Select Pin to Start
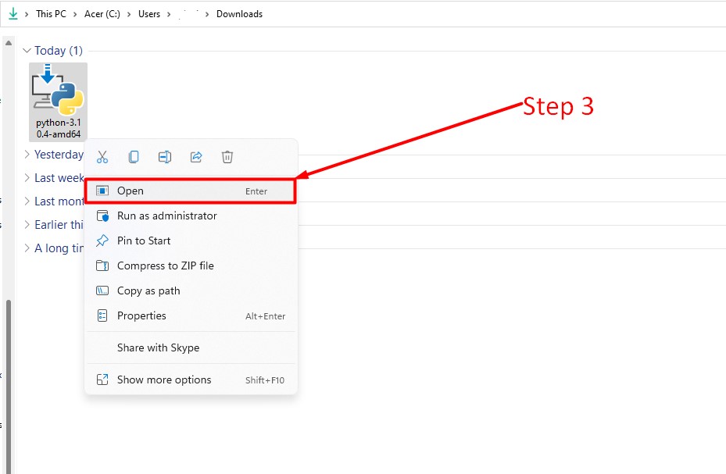The width and height of the screenshot is (726, 474). point(191,241)
